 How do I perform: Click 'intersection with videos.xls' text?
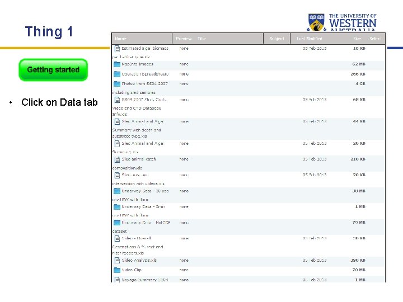(138, 183)
